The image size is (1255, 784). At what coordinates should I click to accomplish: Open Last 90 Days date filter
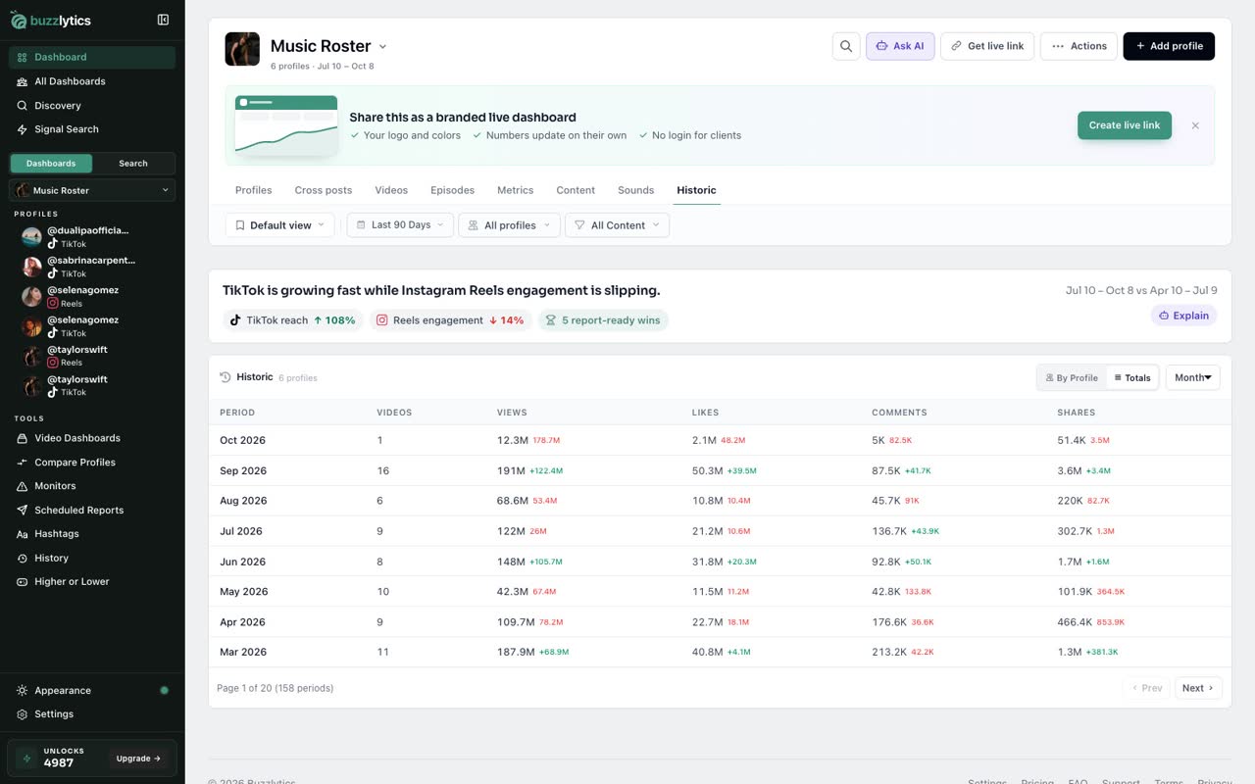coord(400,225)
